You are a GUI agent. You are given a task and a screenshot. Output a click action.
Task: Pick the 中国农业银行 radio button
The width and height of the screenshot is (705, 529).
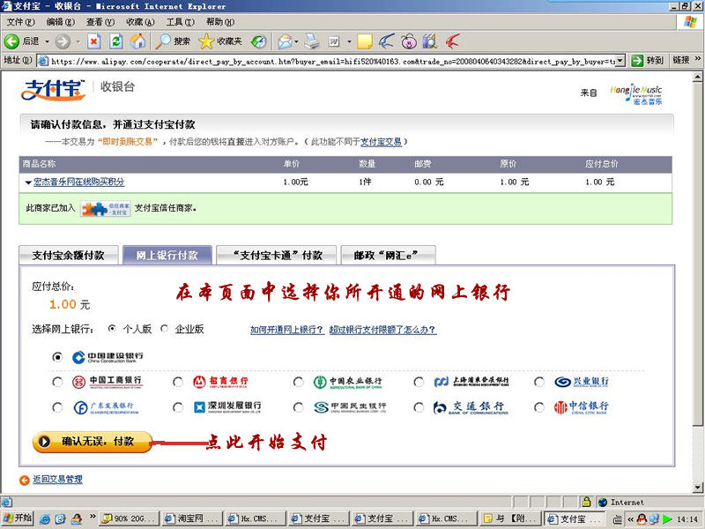(298, 382)
